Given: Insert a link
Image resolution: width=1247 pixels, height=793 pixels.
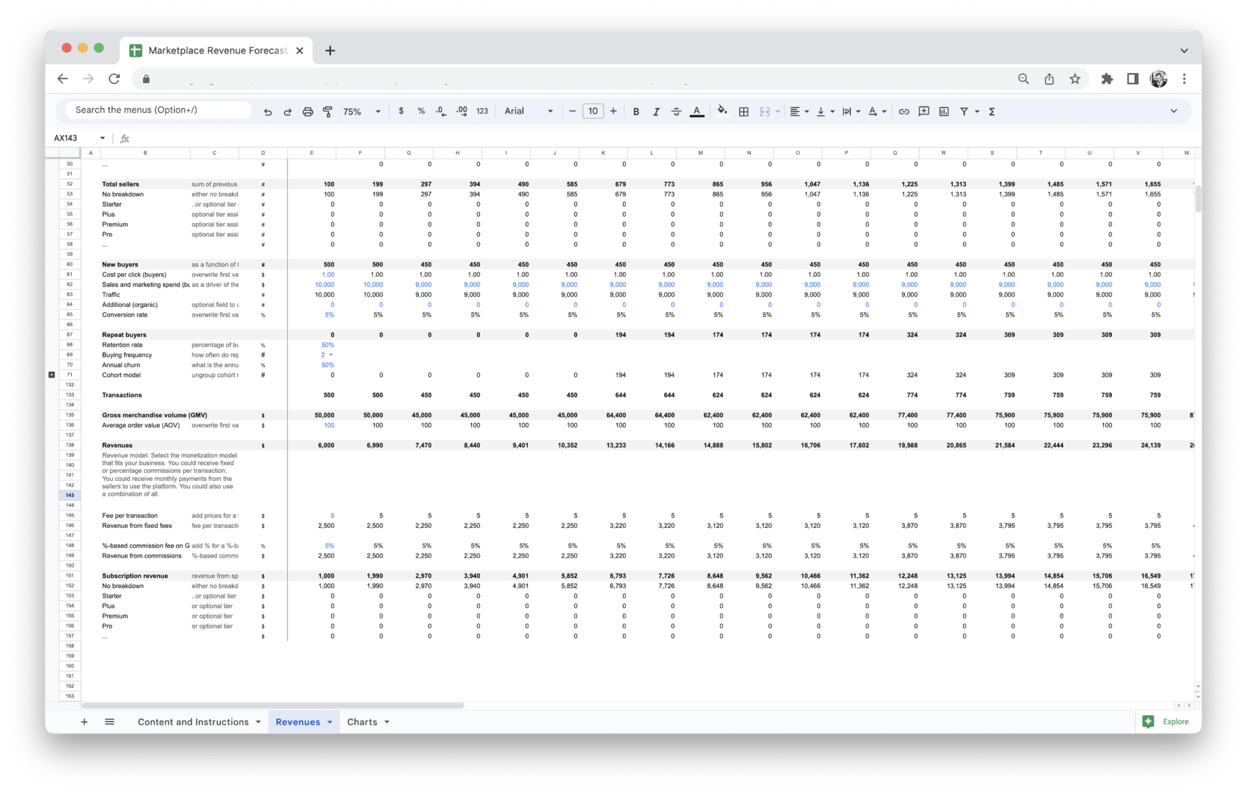Looking at the screenshot, I should (x=904, y=111).
